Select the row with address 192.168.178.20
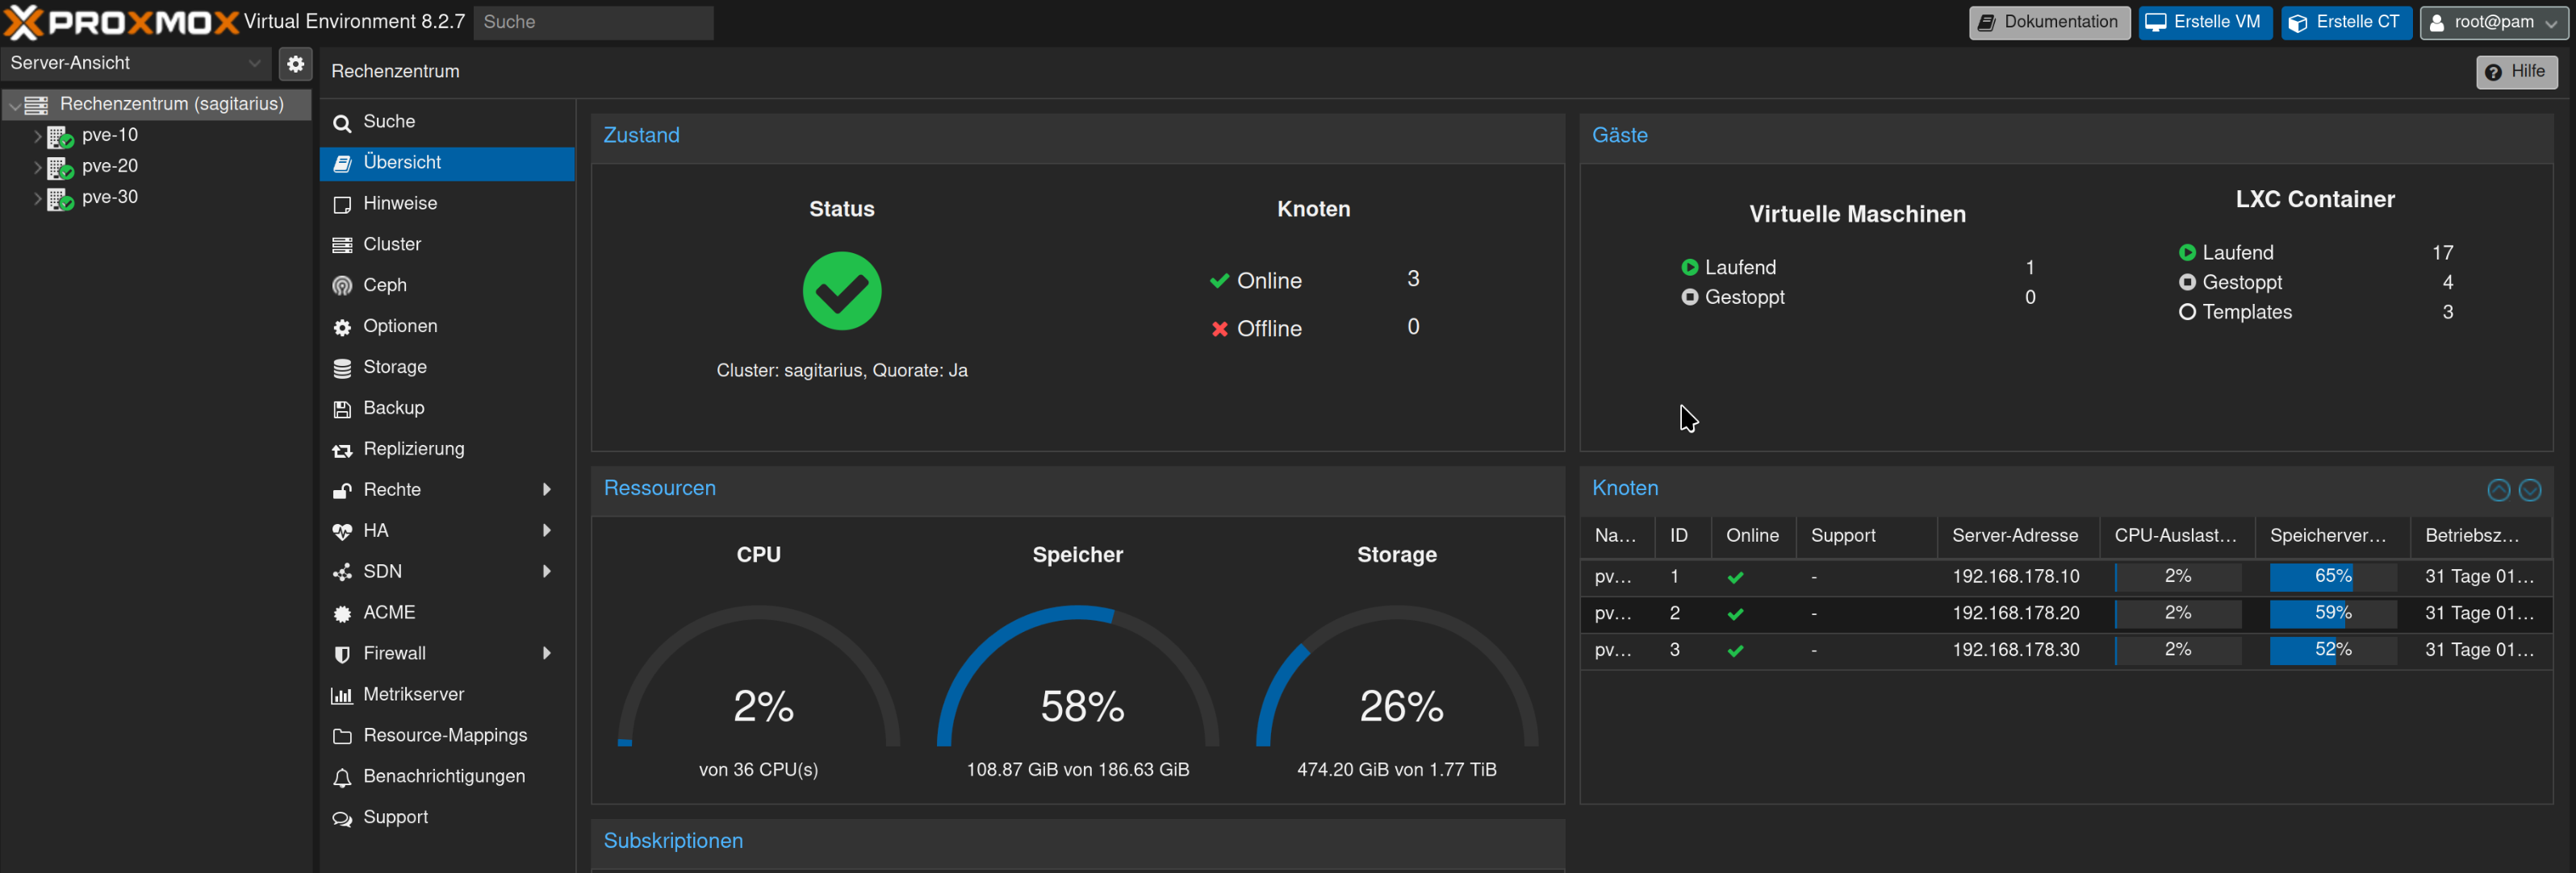This screenshot has width=2576, height=873. coord(2066,613)
